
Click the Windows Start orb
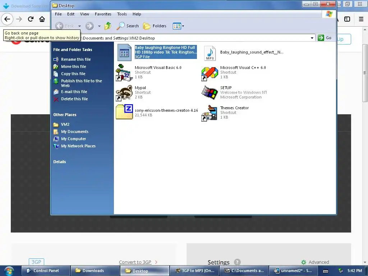click(9, 271)
